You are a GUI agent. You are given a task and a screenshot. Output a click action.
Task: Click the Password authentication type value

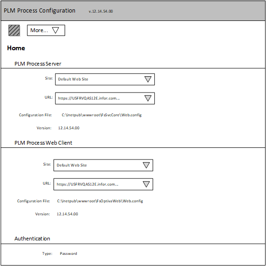pos(68,253)
